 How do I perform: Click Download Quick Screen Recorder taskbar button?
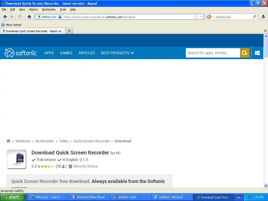click(x=214, y=197)
